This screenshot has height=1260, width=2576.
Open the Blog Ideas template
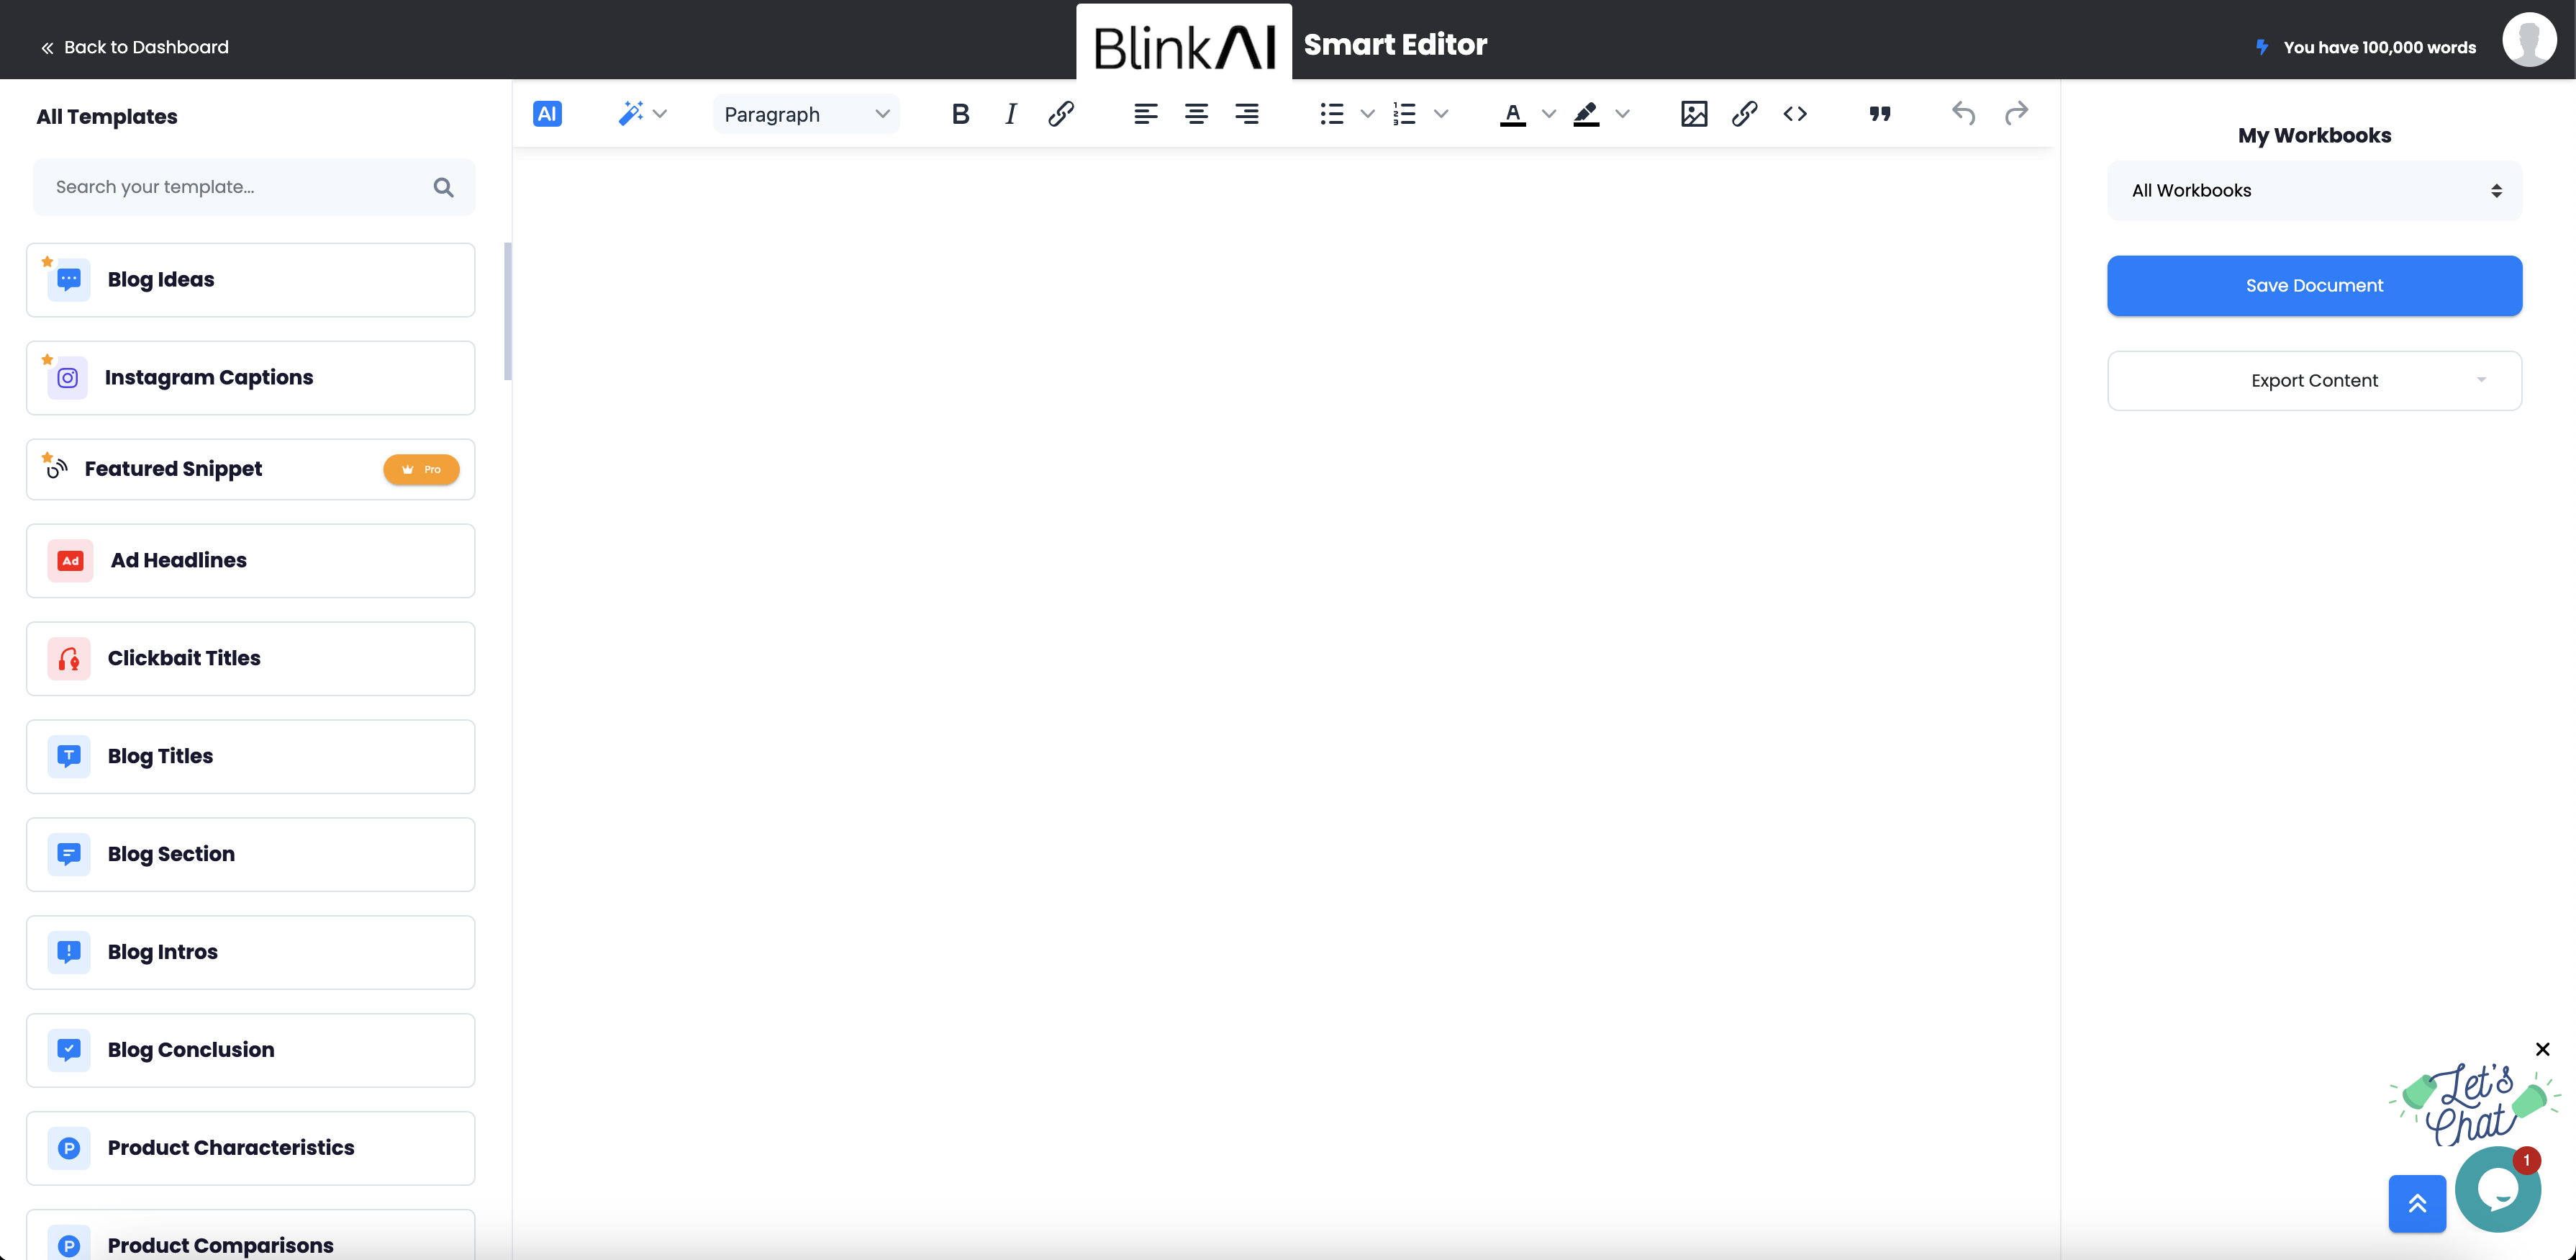(250, 280)
